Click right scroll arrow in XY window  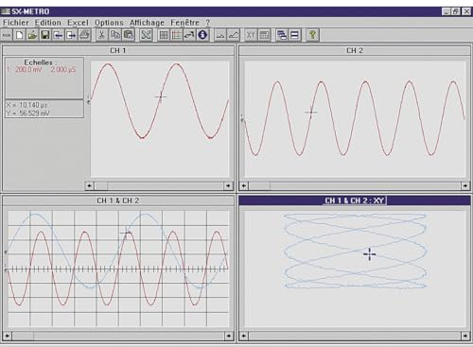tap(465, 336)
